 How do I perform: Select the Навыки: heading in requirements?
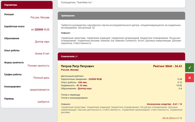point(66,33)
